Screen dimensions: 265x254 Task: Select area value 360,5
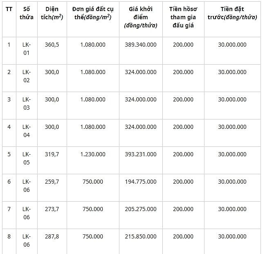point(52,45)
